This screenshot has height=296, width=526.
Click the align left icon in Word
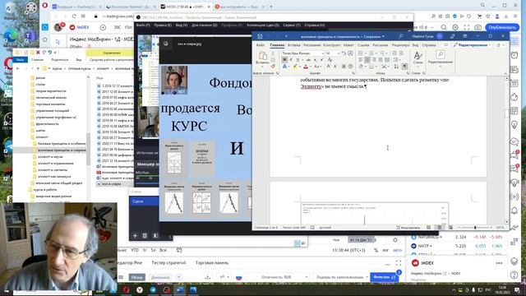(x=360, y=59)
